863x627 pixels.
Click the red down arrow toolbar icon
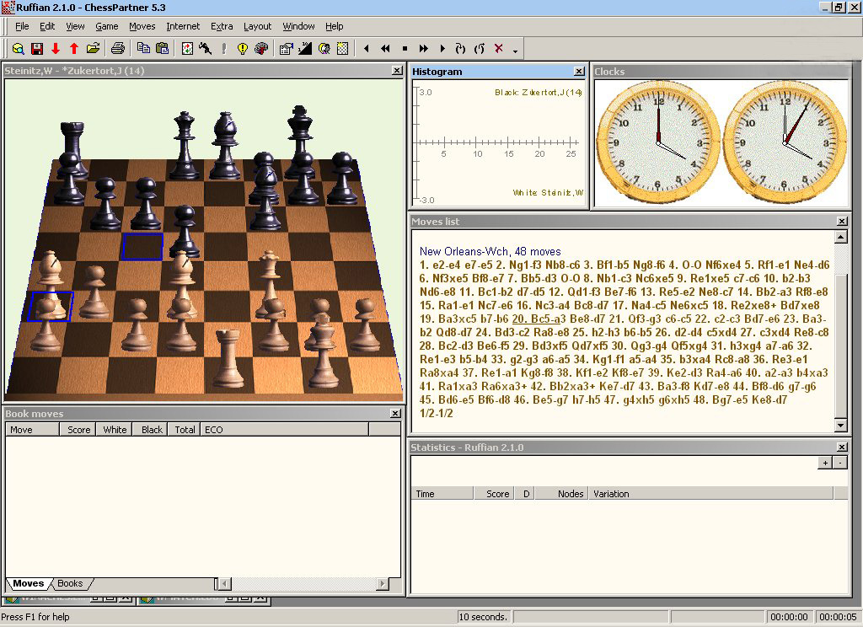tap(56, 49)
